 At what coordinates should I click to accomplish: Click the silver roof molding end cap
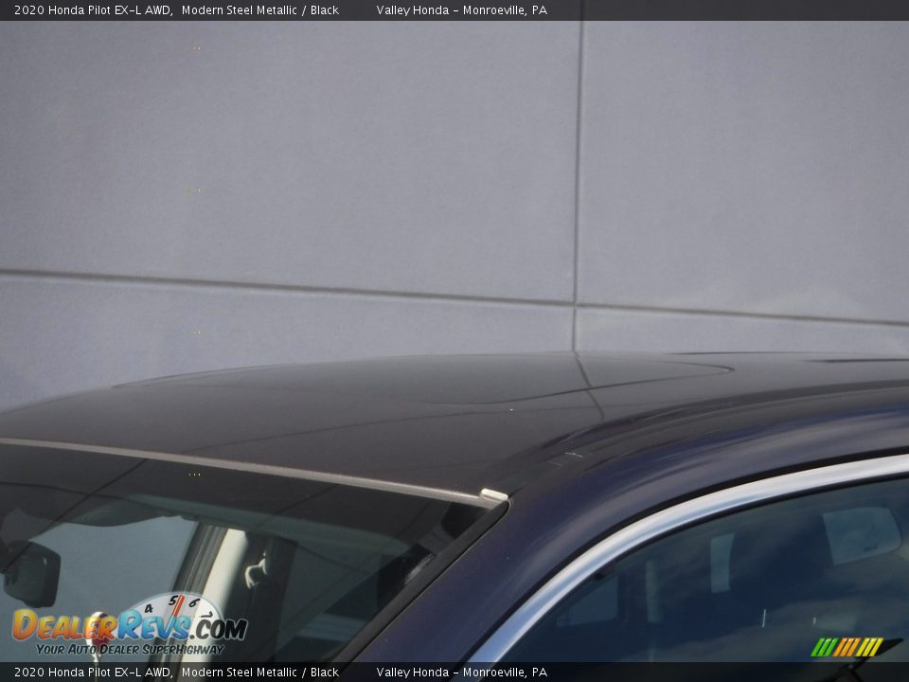[x=493, y=494]
